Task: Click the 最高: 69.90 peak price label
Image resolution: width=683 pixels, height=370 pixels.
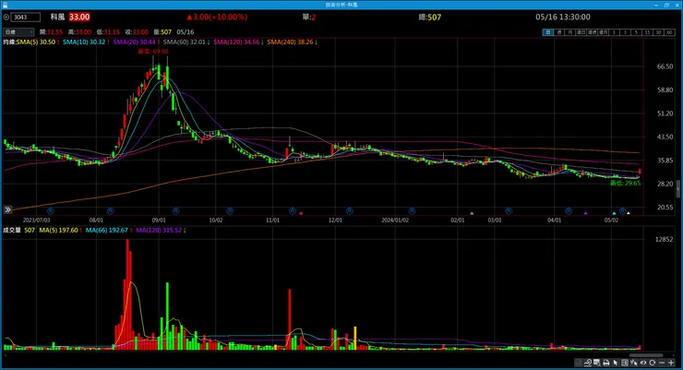Action: coord(153,52)
